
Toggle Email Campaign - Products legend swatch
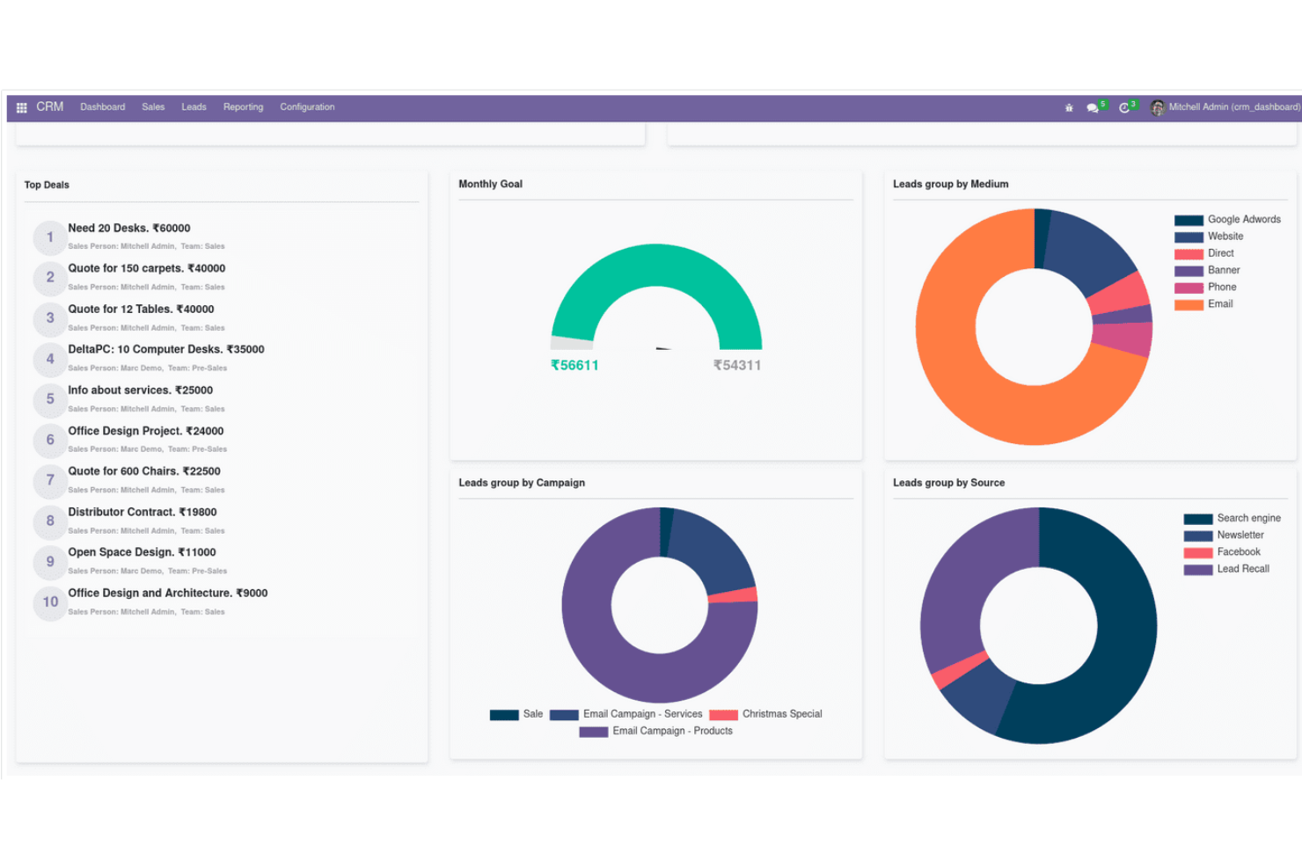pos(593,732)
